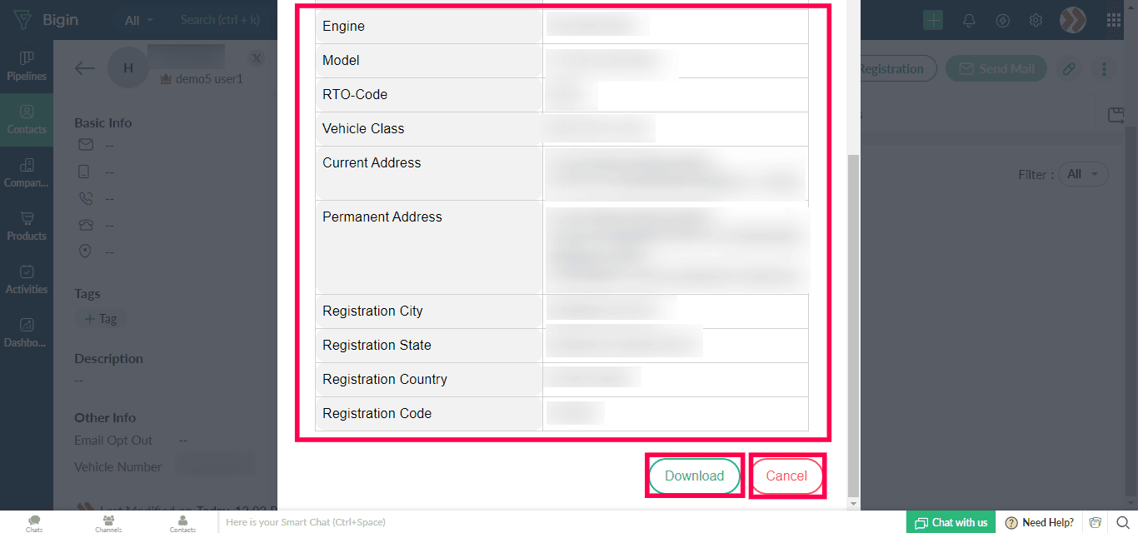Viewport: 1138px width, 533px height.
Task: Cancel the vehicle details dialog
Action: click(x=786, y=476)
